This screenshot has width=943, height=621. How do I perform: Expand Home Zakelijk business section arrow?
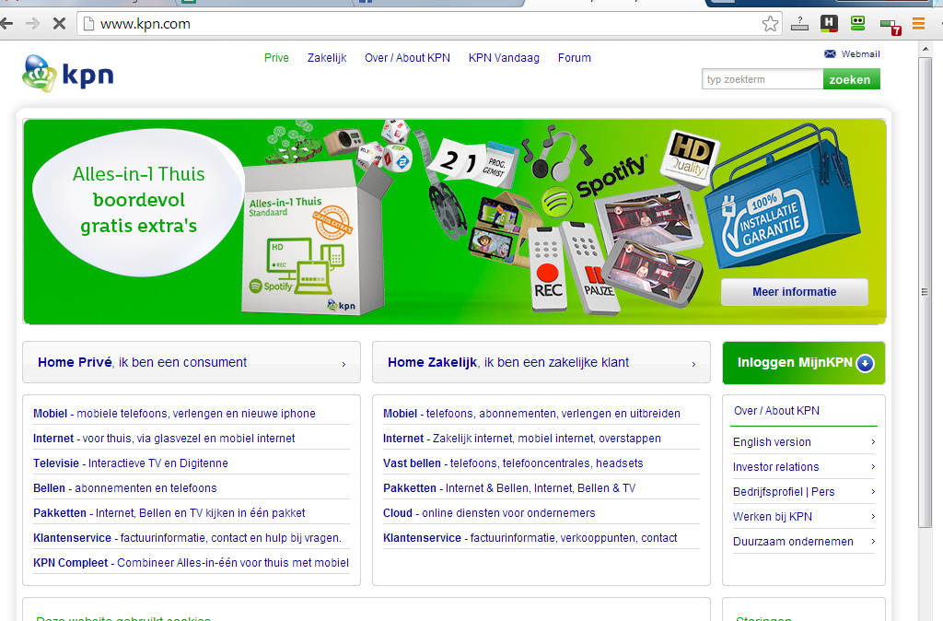coord(693,364)
